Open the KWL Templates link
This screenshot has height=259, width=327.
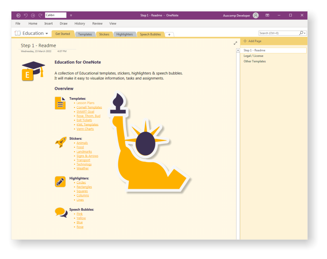pos(87,125)
